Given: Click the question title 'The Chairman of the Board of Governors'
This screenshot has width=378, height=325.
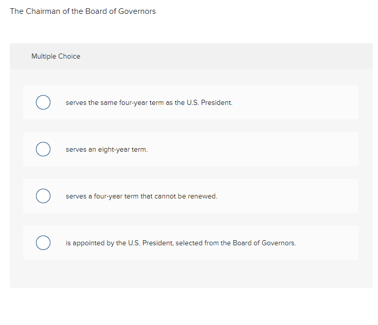Looking at the screenshot, I should (83, 11).
